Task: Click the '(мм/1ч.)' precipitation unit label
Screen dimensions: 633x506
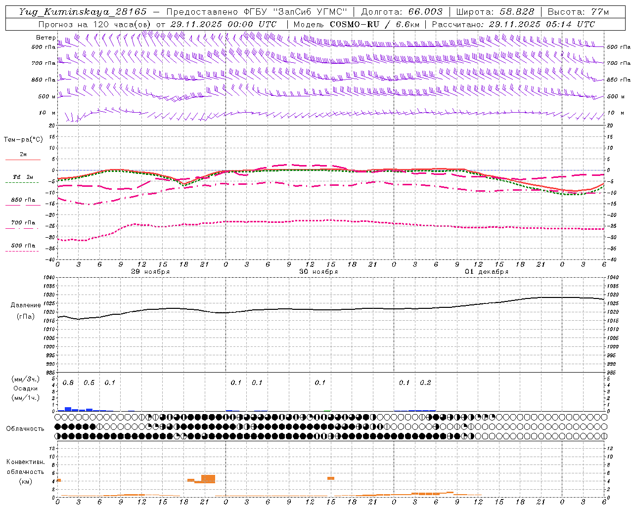Action: (26, 398)
